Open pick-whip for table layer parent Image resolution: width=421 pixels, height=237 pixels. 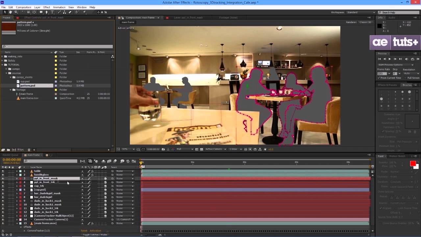tap(112, 171)
